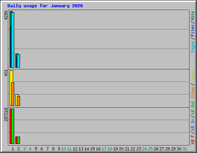Image resolution: width=197 pixels, height=153 pixels.
Task: Click the day 2 green kB Out bar
Action: point(18,140)
